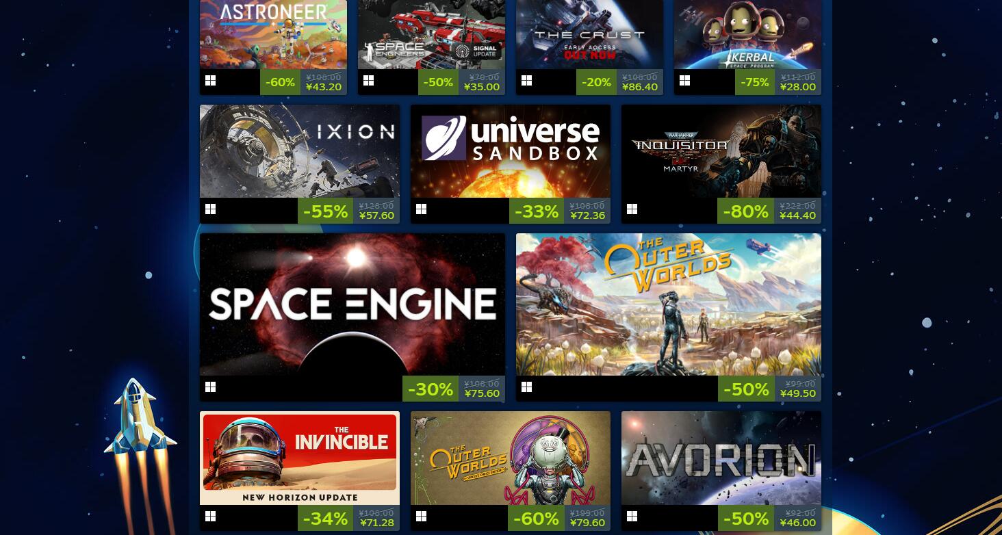Open The Invincible New Horizon Update capsule
The height and width of the screenshot is (535, 1002).
point(300,458)
